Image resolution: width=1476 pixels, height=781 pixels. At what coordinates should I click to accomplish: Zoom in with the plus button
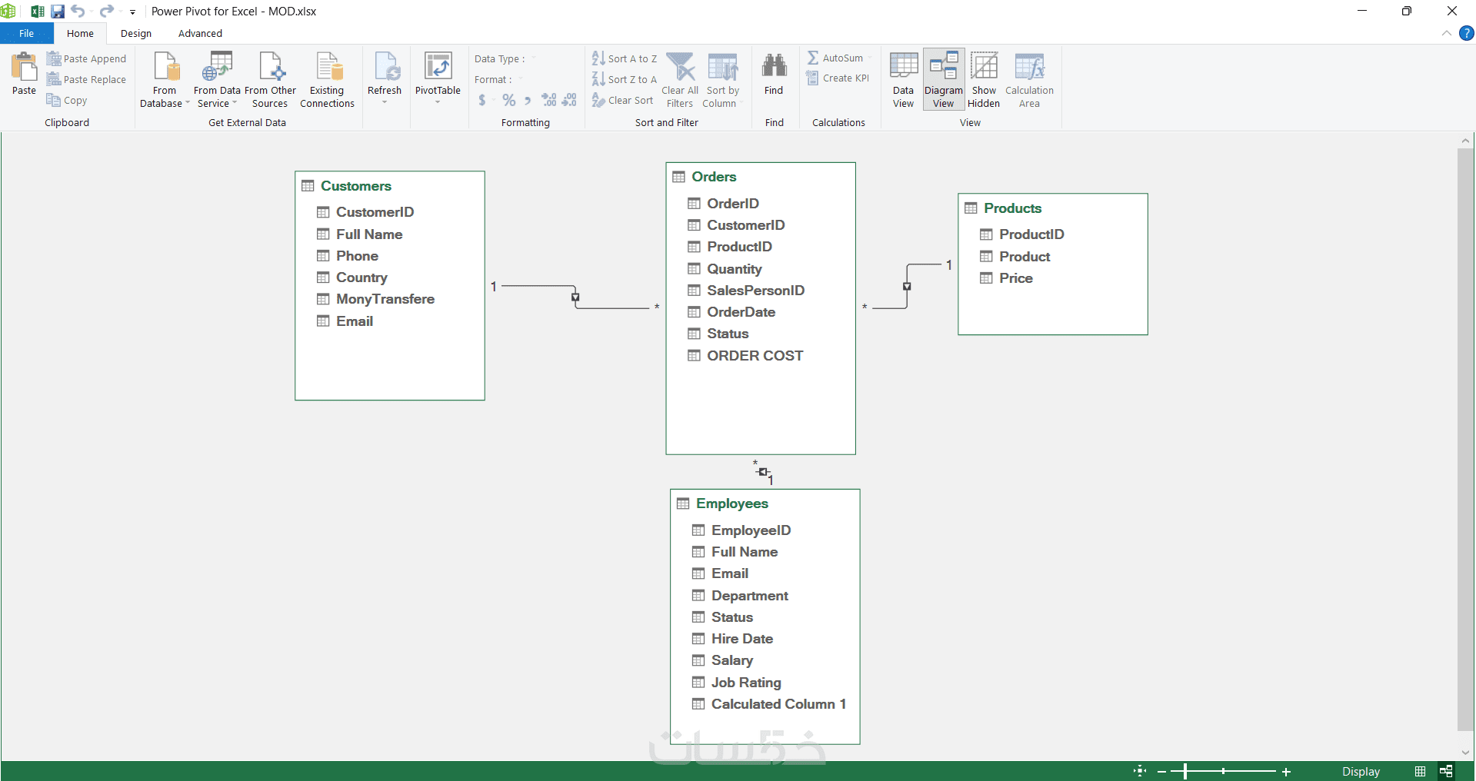(x=1286, y=771)
